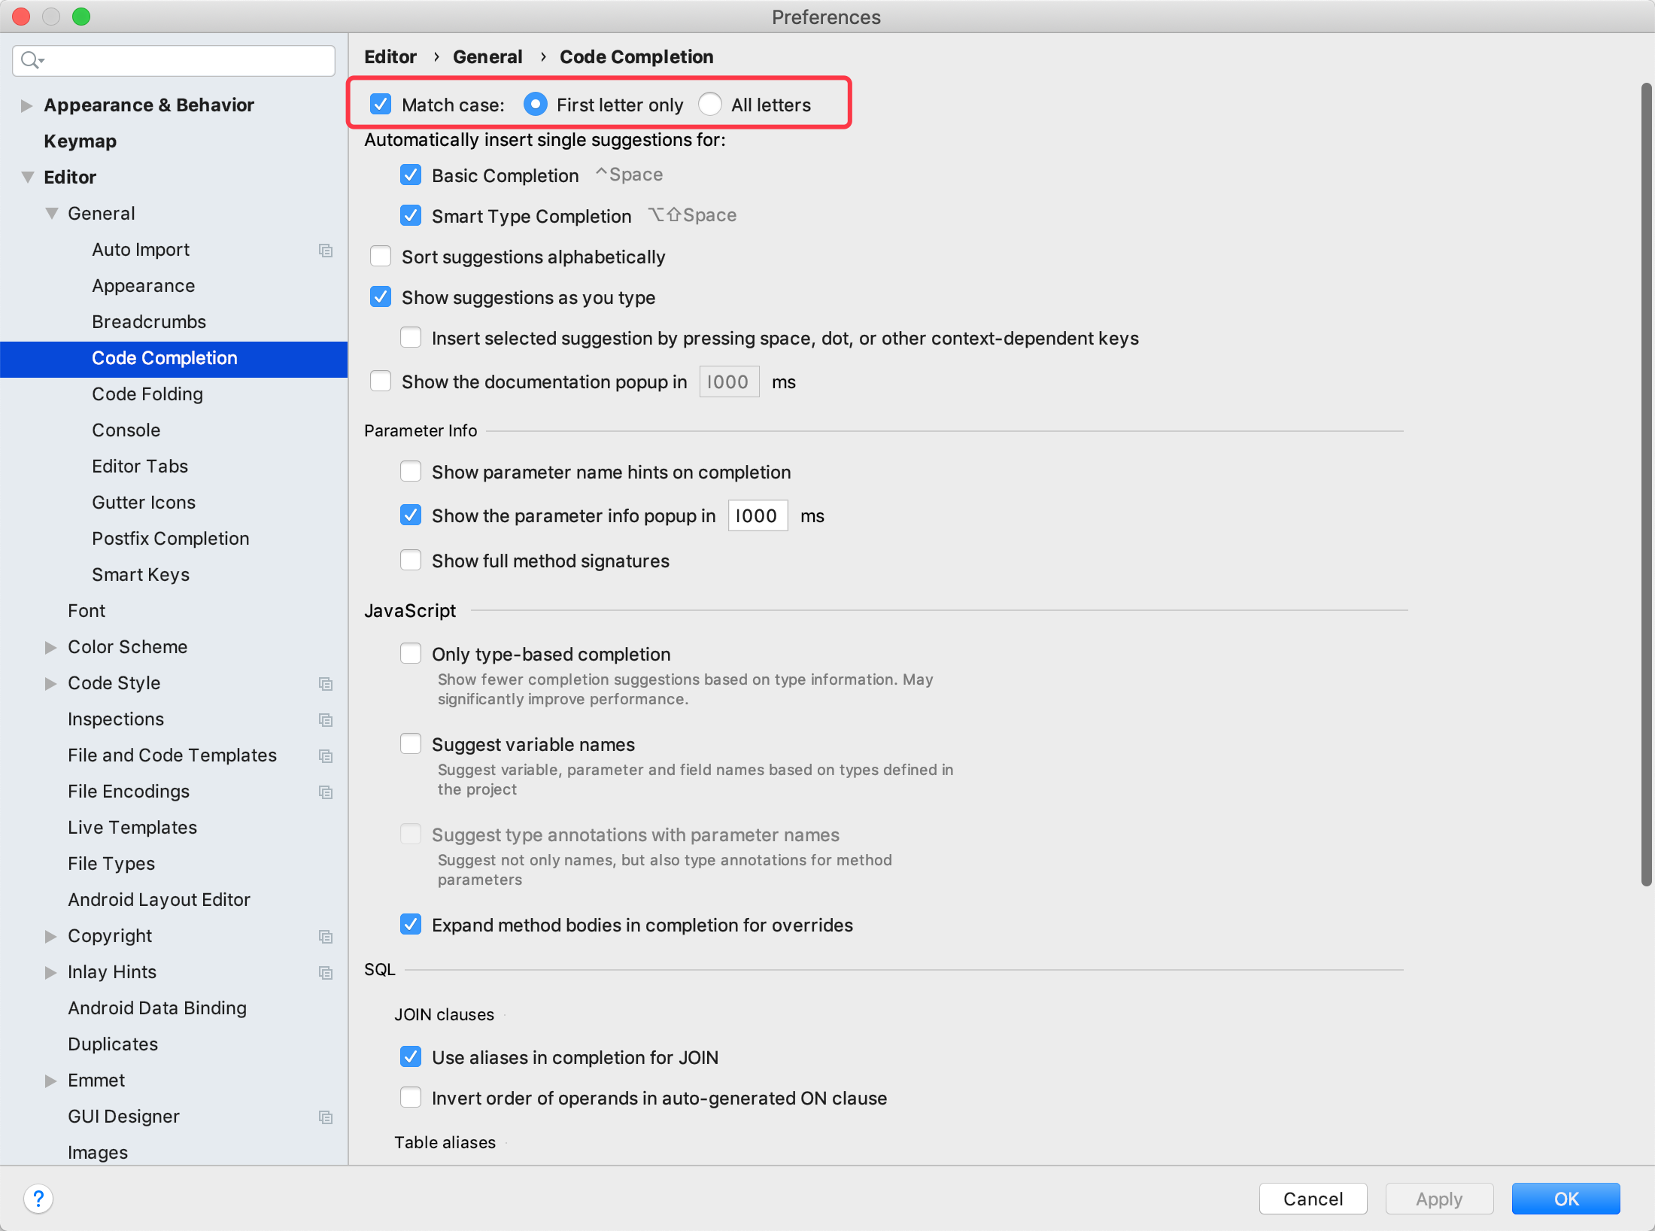Click the documentation popup ms input field
Viewport: 1655px width, 1231px height.
click(728, 381)
